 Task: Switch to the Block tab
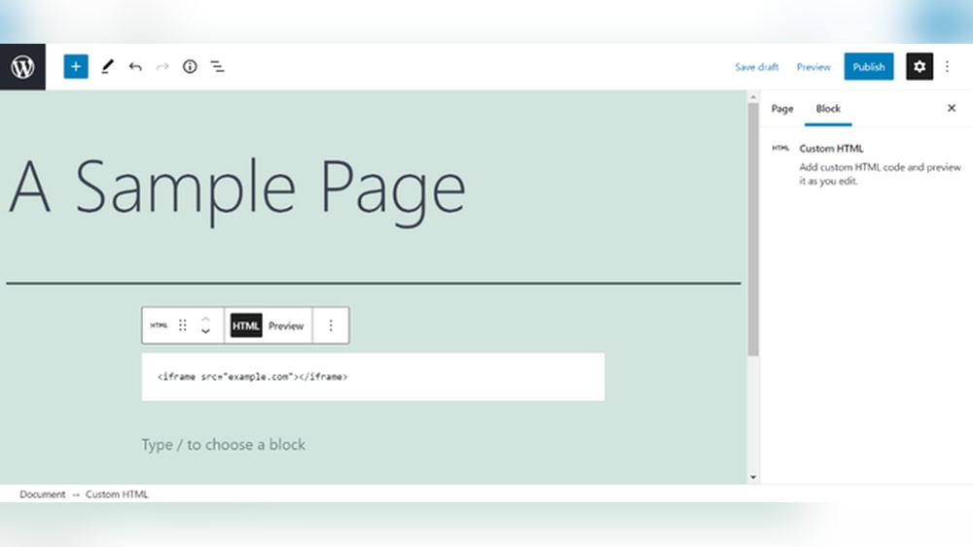(828, 109)
